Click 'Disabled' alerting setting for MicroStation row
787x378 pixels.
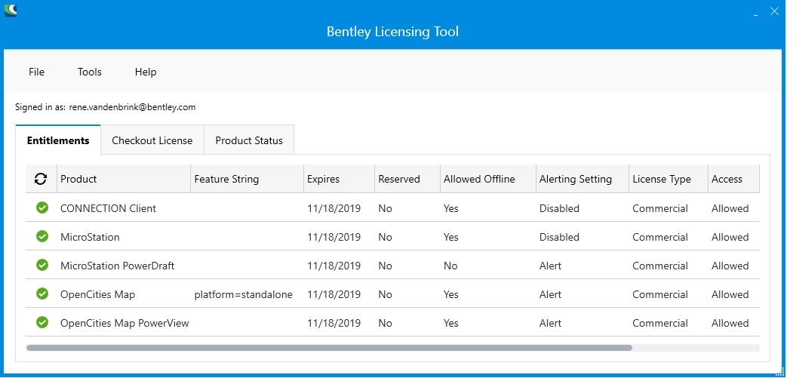tap(559, 237)
